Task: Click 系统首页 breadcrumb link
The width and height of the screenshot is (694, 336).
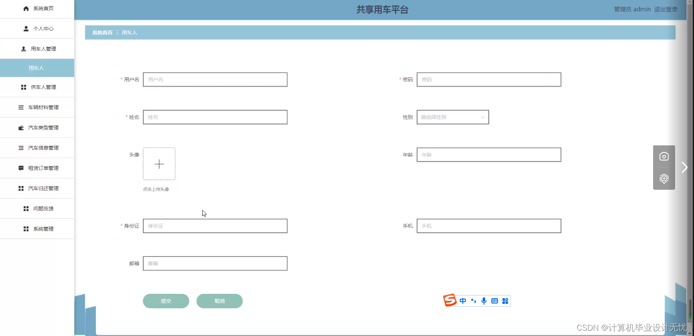Action: pyautogui.click(x=102, y=33)
